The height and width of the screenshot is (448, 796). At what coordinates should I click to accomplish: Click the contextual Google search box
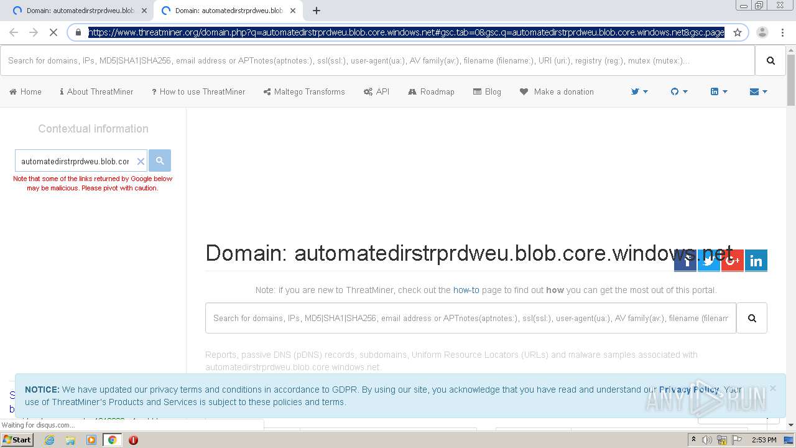click(75, 161)
